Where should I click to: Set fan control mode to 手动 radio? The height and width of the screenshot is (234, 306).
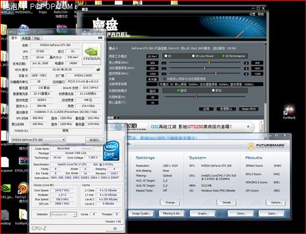[x=214, y=90]
